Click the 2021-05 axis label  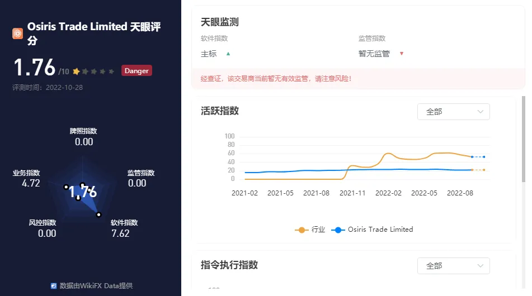[x=280, y=193]
